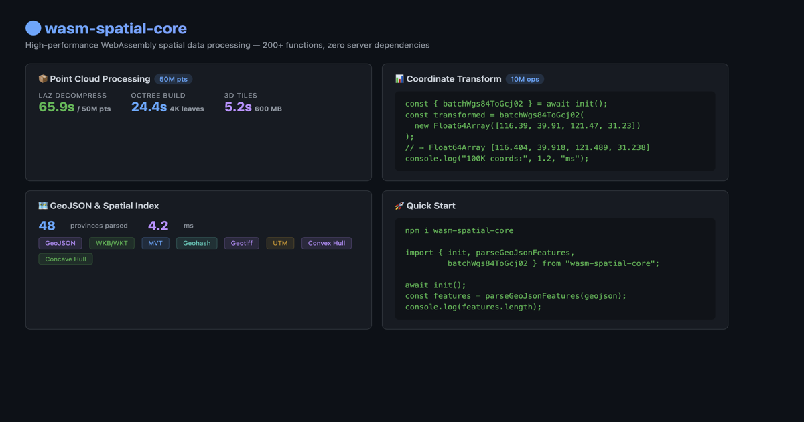This screenshot has width=804, height=422.
Task: Click the bar chart icon beside Coordinate Transform
Action: (x=399, y=79)
